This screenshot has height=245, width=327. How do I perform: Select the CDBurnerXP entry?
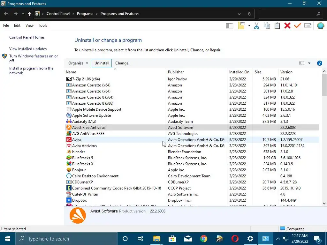coord(192,182)
